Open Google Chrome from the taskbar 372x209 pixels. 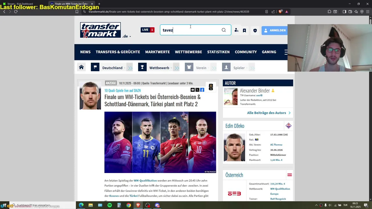pyautogui.click(x=128, y=205)
